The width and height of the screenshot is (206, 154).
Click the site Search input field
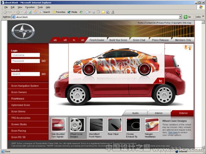coord(25,74)
